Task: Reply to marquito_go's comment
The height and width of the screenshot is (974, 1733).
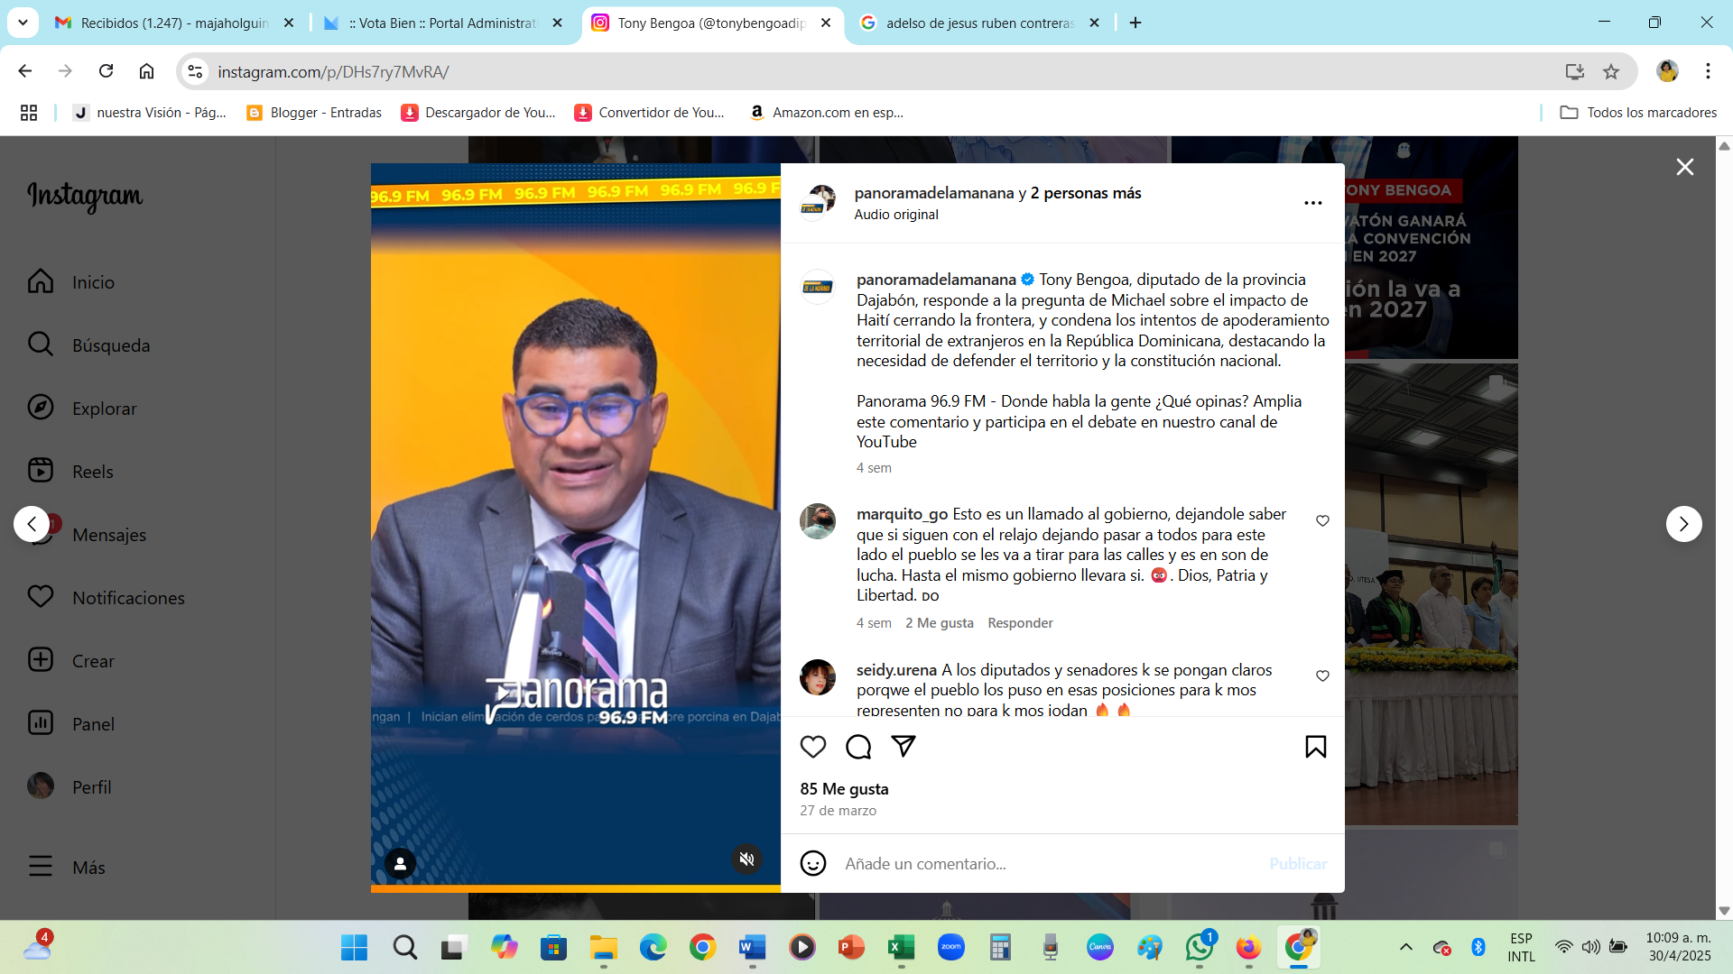Action: pyautogui.click(x=1020, y=623)
